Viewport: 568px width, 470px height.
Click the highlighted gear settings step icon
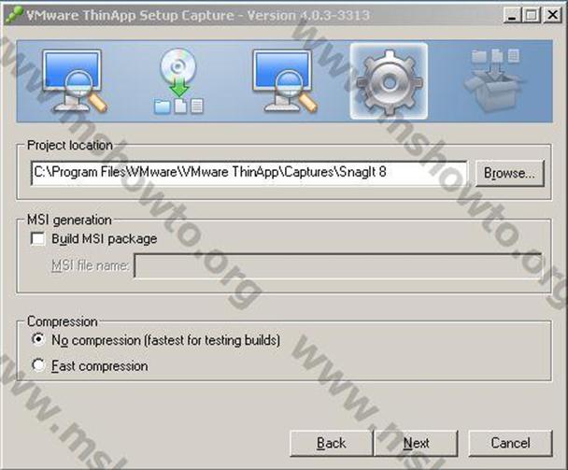(389, 81)
